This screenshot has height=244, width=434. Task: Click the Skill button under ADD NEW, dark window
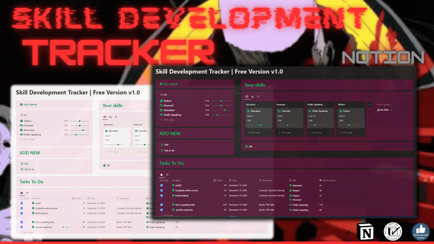click(164, 145)
